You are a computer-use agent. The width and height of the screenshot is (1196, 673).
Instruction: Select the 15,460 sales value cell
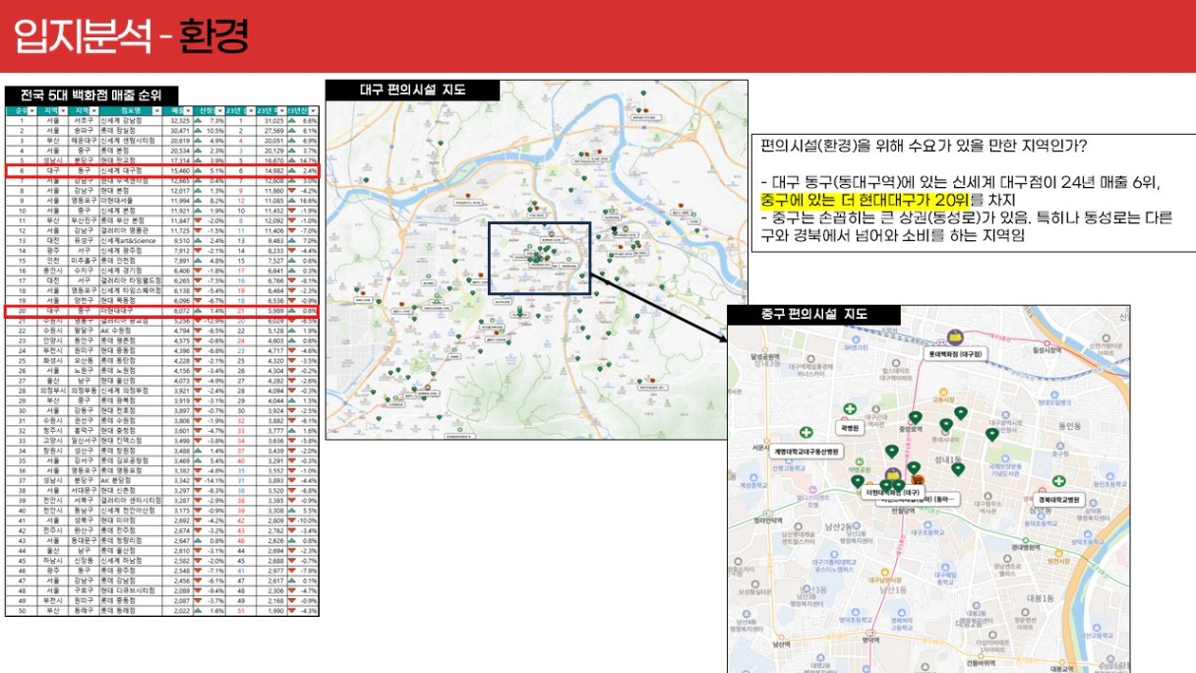pyautogui.click(x=179, y=170)
